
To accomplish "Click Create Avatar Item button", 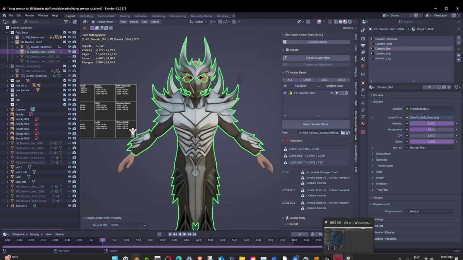I will tap(316, 58).
